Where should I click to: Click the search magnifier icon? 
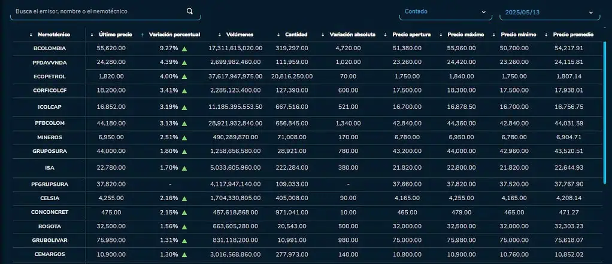click(x=190, y=11)
